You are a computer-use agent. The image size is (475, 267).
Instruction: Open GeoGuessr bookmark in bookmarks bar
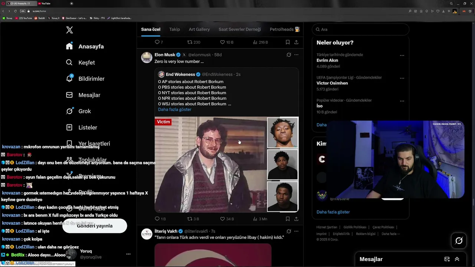[x=74, y=18]
